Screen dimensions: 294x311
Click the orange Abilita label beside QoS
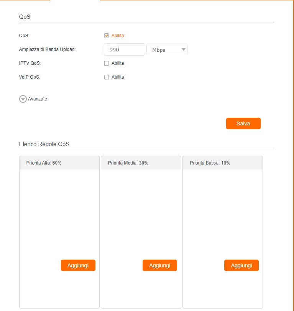tap(118, 36)
